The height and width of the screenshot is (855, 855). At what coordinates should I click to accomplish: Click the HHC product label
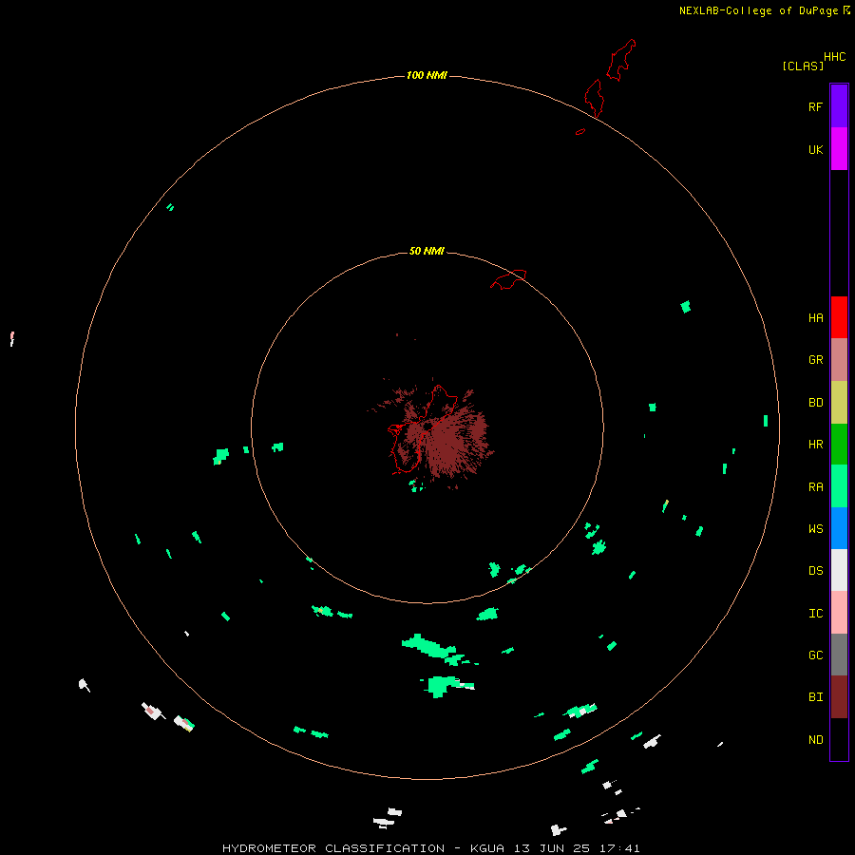[835, 57]
